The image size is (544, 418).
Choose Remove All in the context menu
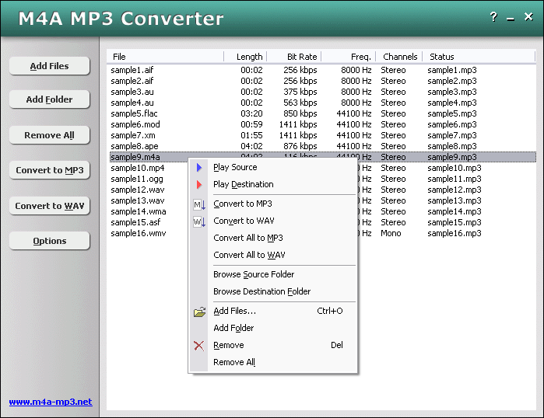pyautogui.click(x=273, y=362)
